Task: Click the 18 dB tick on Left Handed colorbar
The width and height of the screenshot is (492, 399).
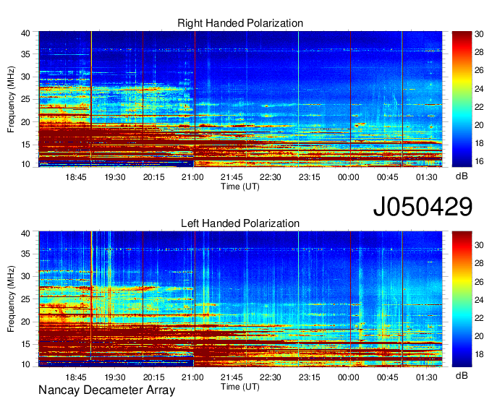Action: tap(479, 354)
